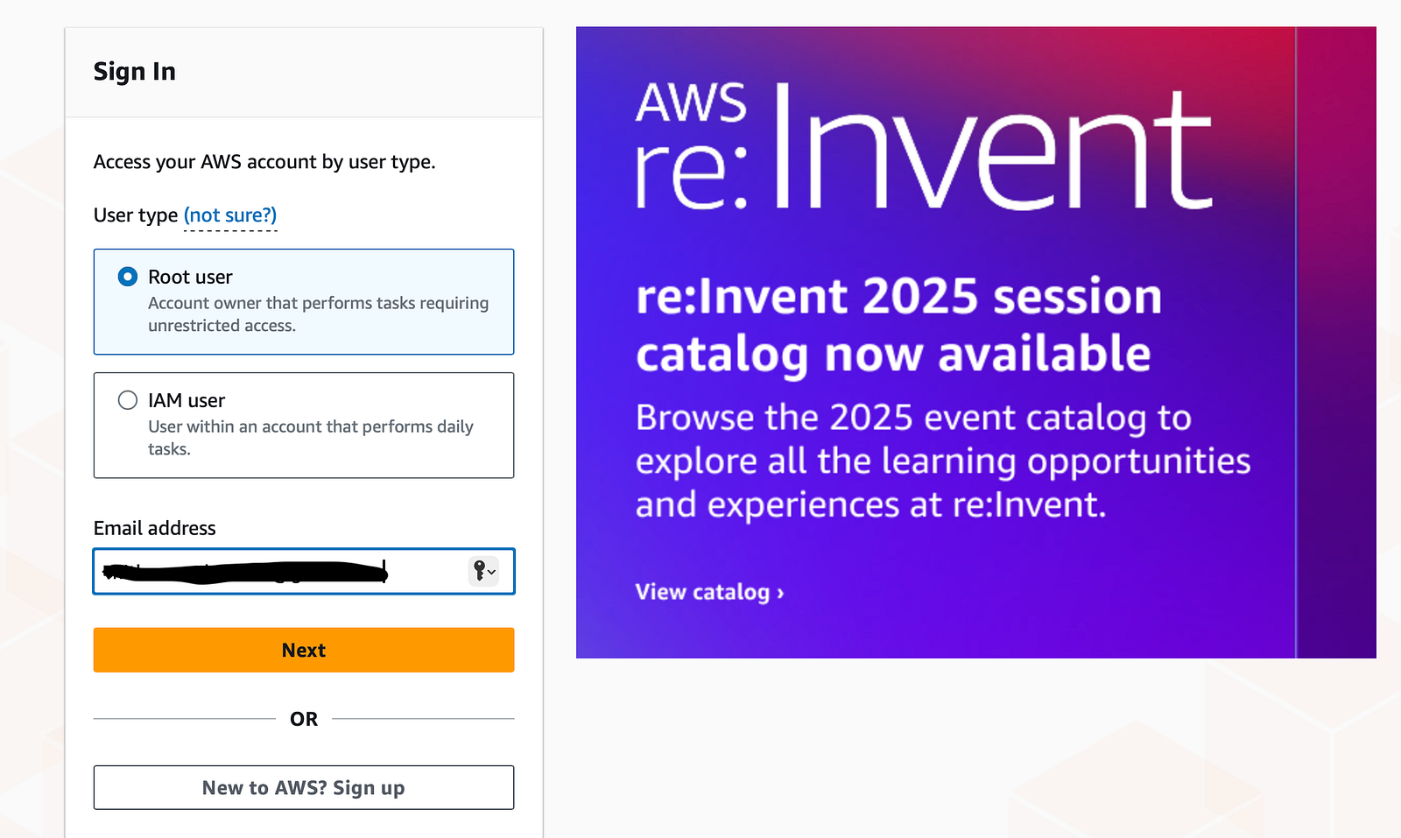Click the Email address field label
The width and height of the screenshot is (1401, 838).
click(x=155, y=528)
